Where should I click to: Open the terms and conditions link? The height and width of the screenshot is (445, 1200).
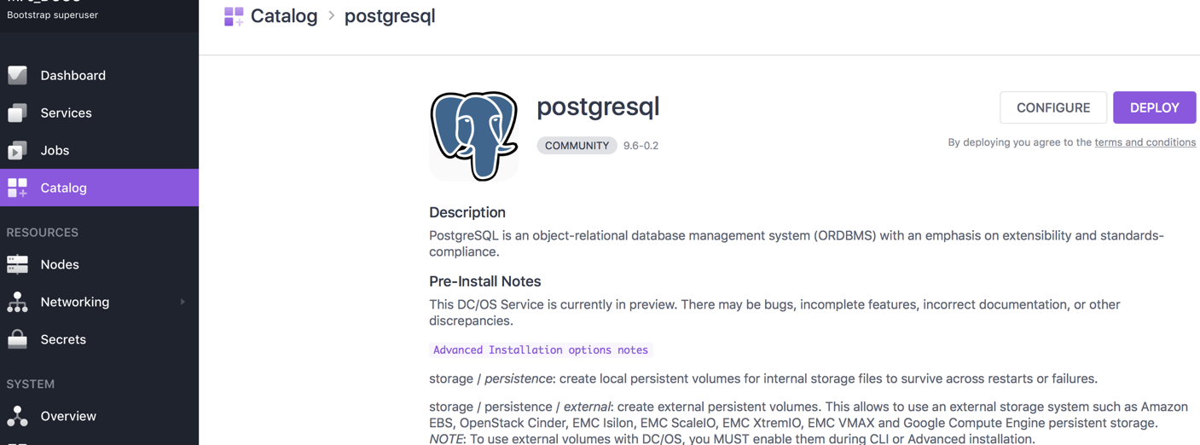[x=1145, y=142]
